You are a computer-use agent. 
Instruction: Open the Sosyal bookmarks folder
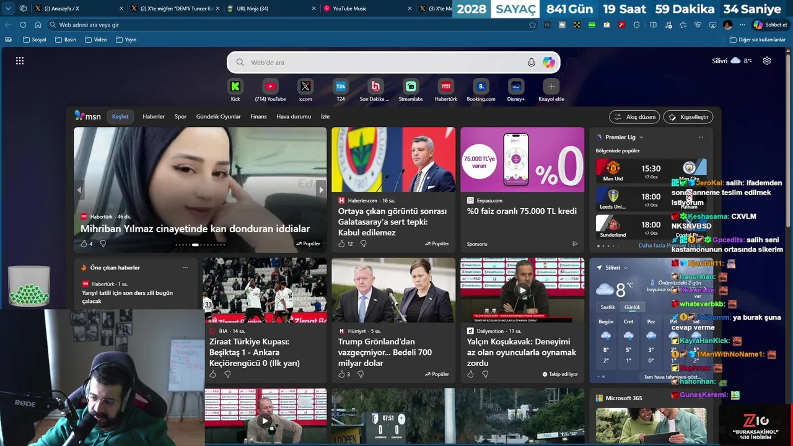coord(35,40)
